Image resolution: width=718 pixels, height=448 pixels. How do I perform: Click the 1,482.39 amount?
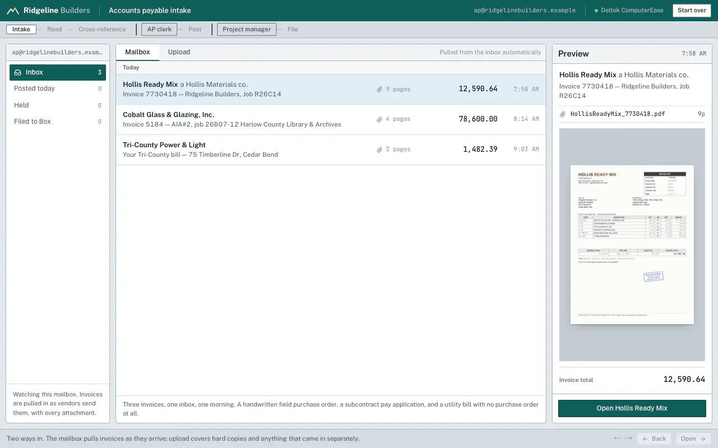point(480,150)
